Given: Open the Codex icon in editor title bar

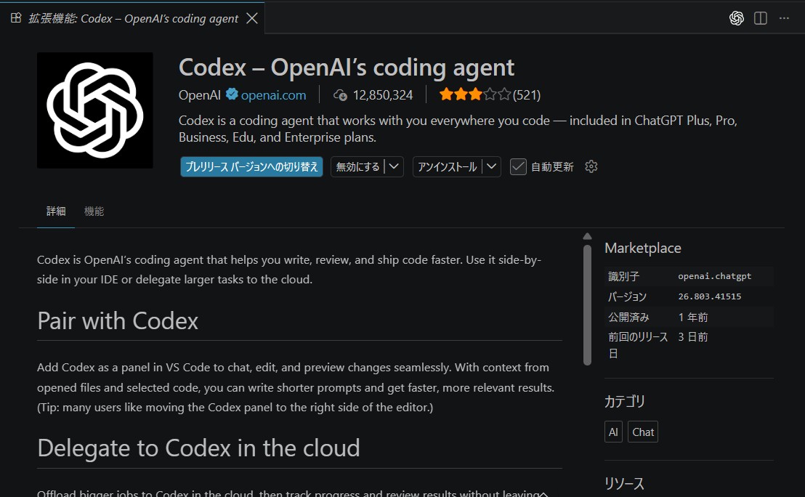Looking at the screenshot, I should [736, 18].
